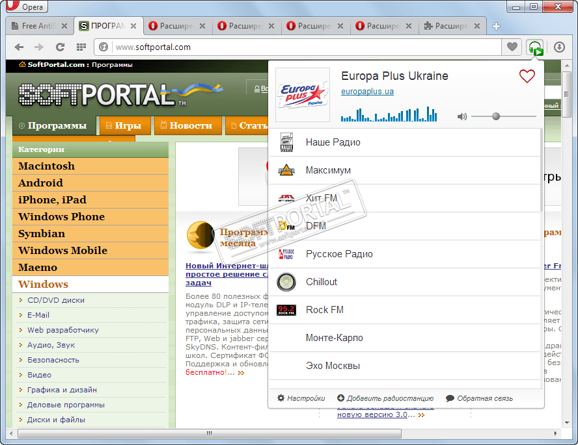Open the Windows Mobile category

click(x=90, y=251)
